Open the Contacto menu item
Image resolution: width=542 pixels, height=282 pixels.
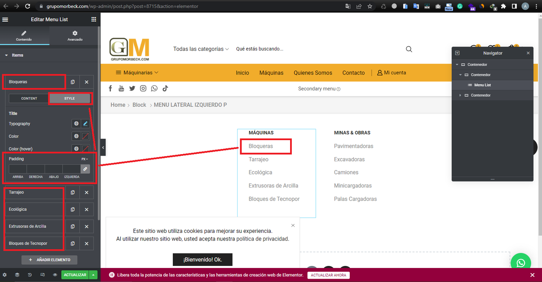click(x=354, y=73)
